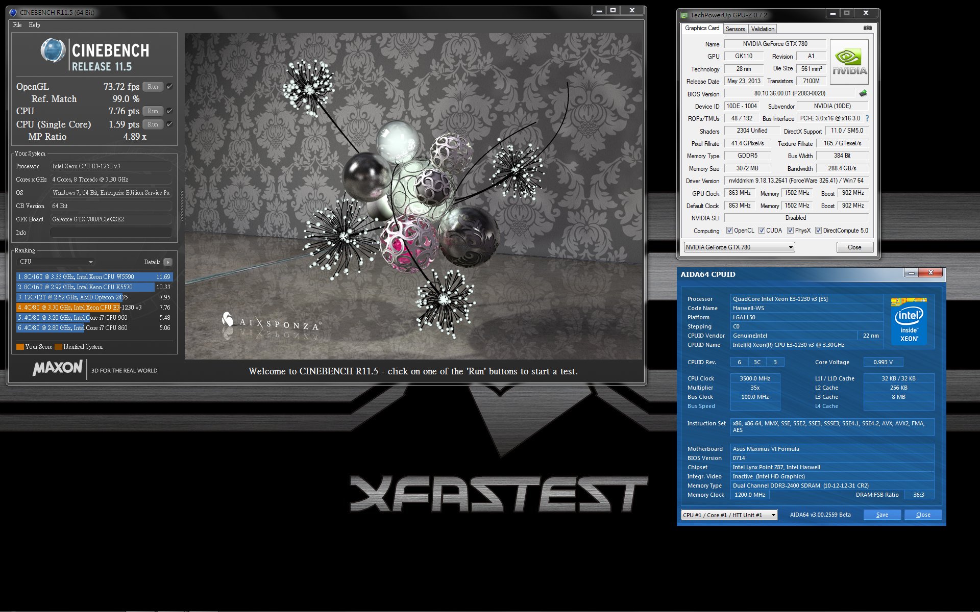This screenshot has height=612, width=980.
Task: Click Save in AIDA64 CPUID
Action: [x=882, y=515]
